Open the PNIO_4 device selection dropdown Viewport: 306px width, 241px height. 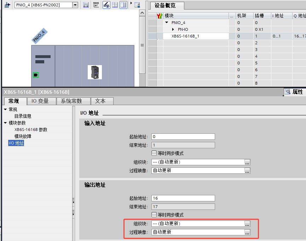pyautogui.click(x=75, y=5)
